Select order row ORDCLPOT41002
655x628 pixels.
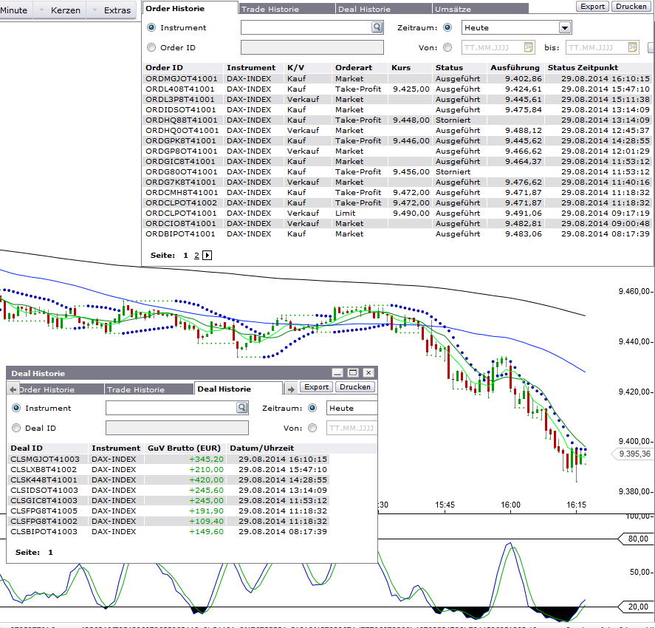click(398, 202)
